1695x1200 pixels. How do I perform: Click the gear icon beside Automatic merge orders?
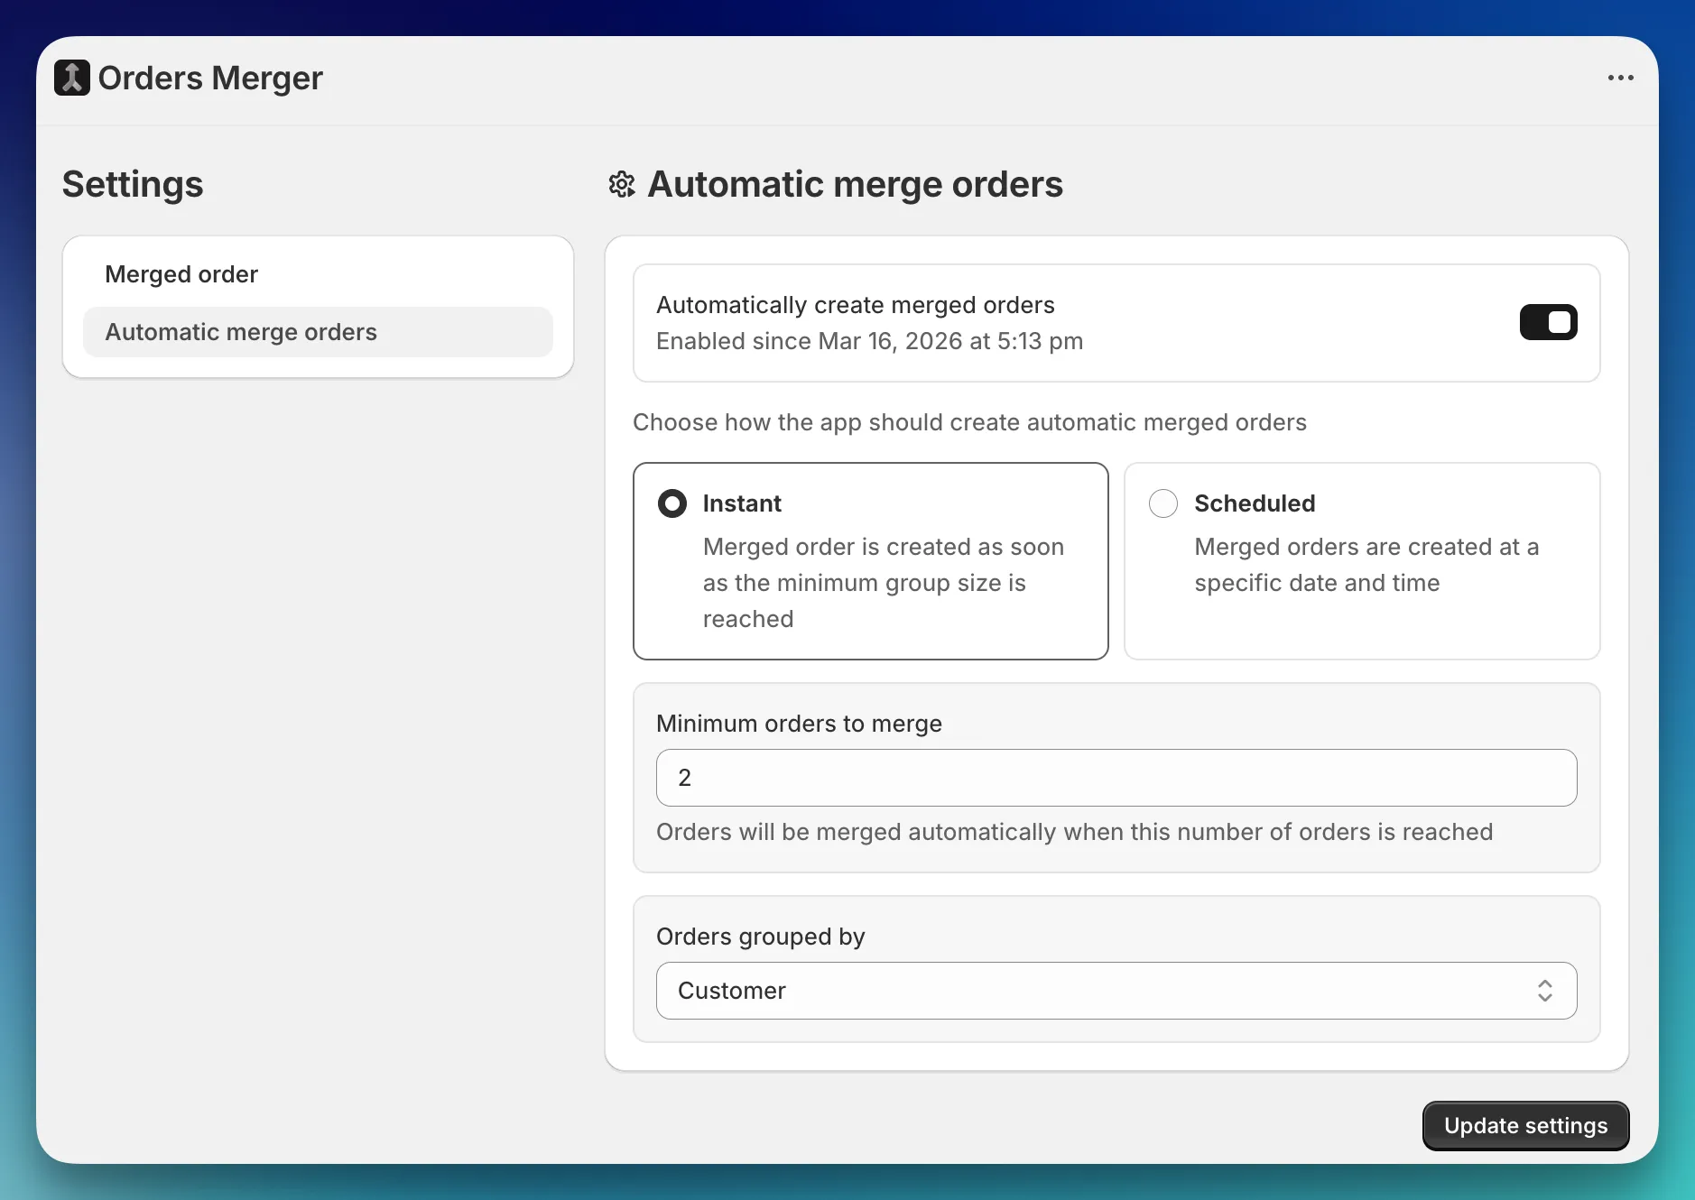pyautogui.click(x=622, y=184)
